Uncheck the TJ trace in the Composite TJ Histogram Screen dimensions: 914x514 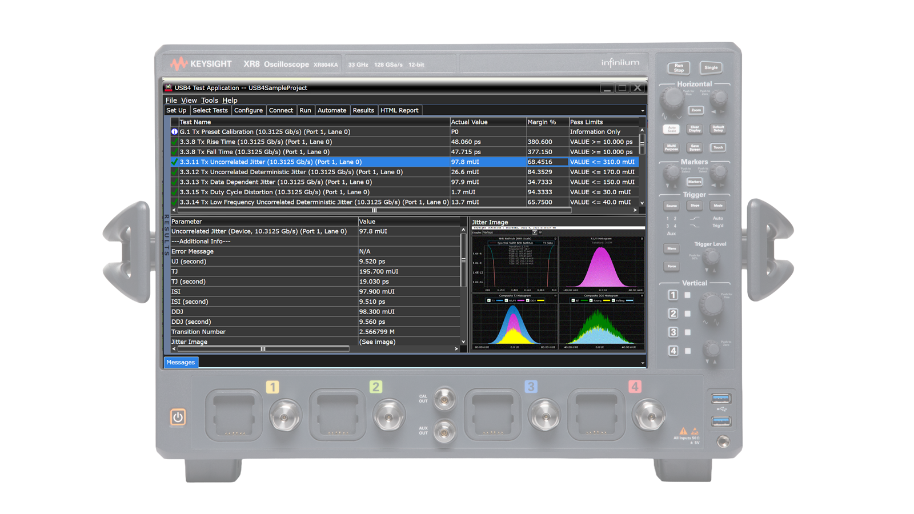click(488, 300)
